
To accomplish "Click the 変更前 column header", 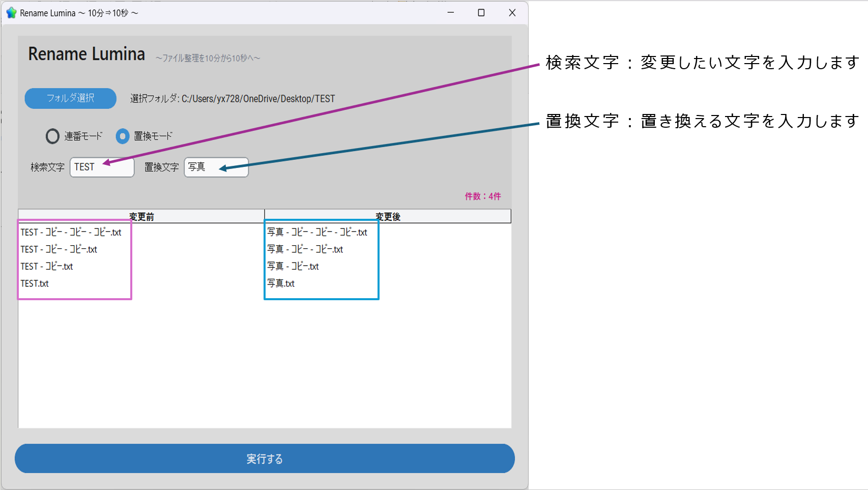I will (x=141, y=217).
